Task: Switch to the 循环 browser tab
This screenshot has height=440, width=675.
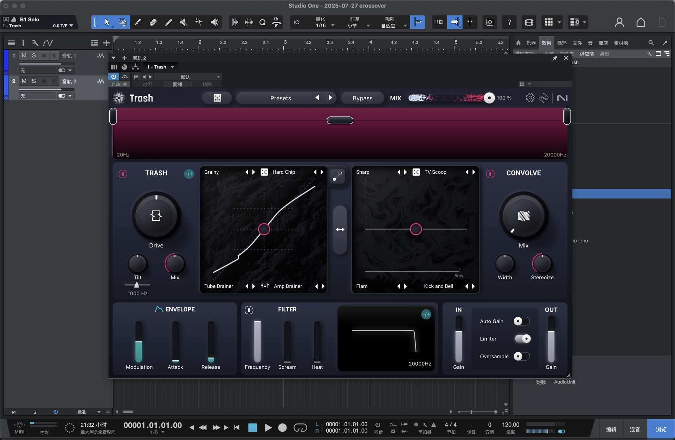Action: (x=562, y=43)
